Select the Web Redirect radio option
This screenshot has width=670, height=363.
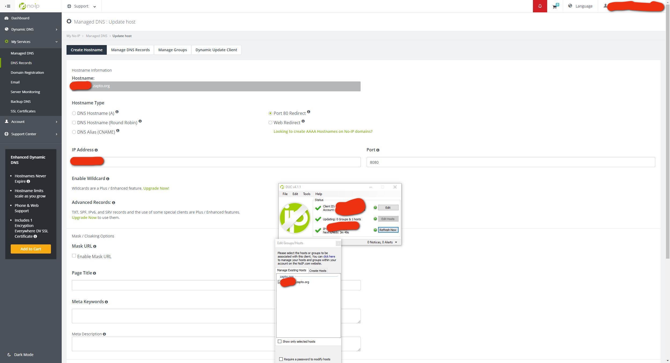click(270, 123)
